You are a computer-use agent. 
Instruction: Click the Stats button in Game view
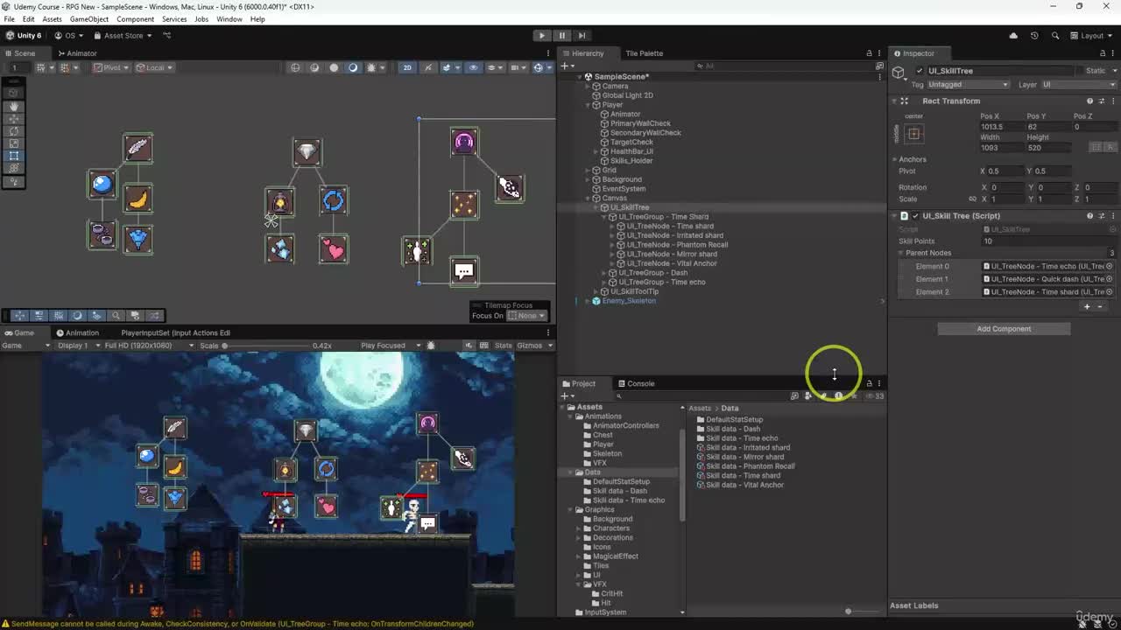[503, 346]
